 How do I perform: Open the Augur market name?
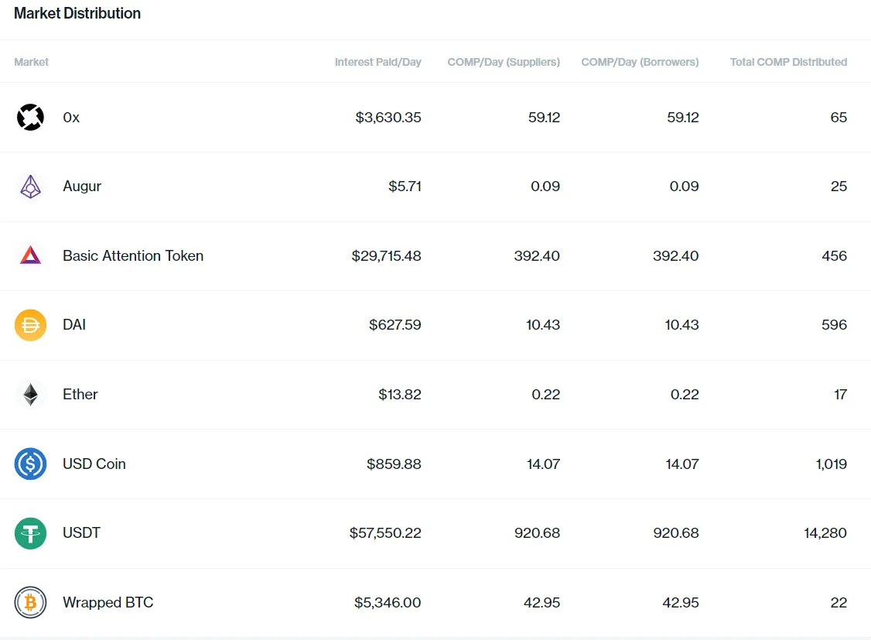point(82,187)
